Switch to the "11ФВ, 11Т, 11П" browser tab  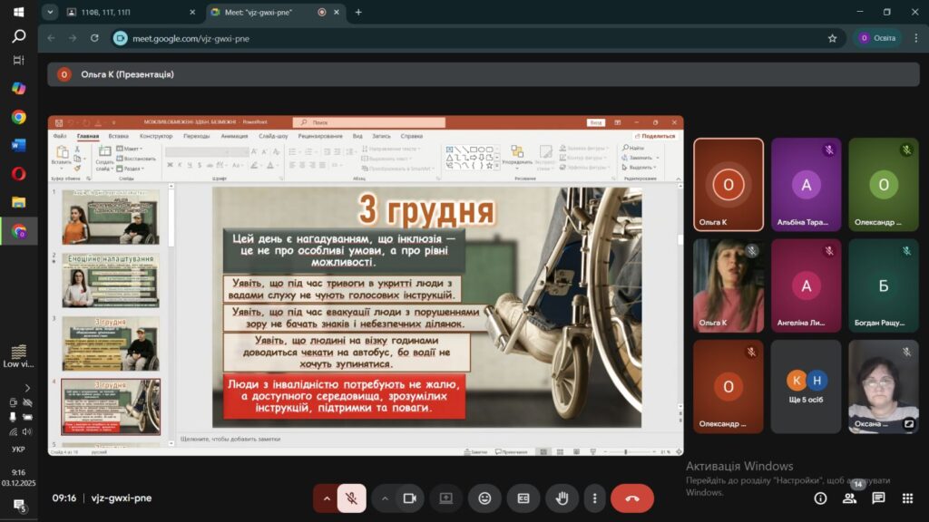click(123, 12)
